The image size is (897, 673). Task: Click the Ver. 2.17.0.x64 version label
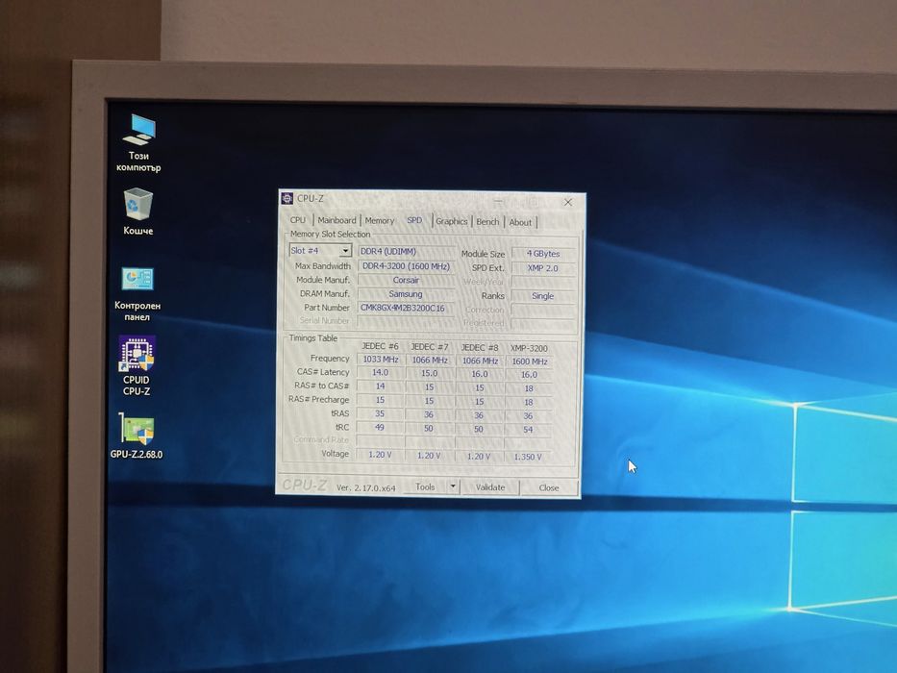coord(366,487)
